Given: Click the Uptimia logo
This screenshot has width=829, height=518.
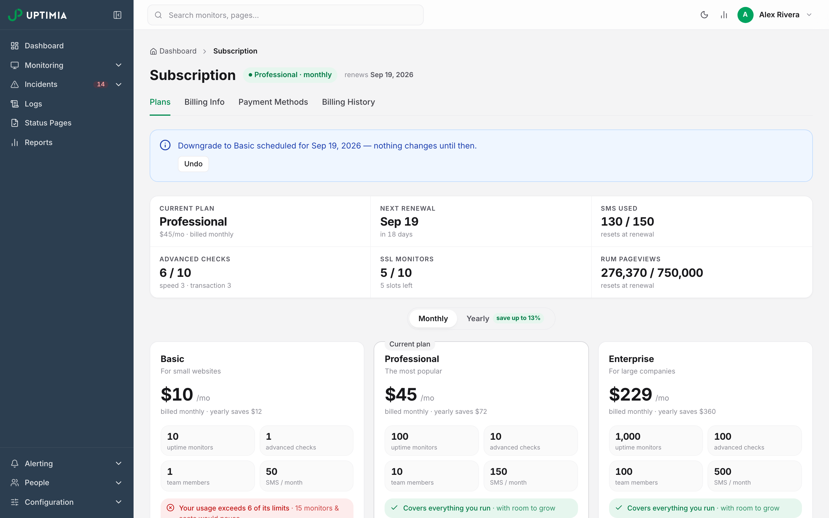Looking at the screenshot, I should [37, 15].
